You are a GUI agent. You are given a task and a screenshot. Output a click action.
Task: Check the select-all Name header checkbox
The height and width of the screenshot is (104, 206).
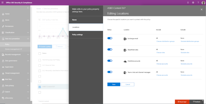tap(40, 54)
